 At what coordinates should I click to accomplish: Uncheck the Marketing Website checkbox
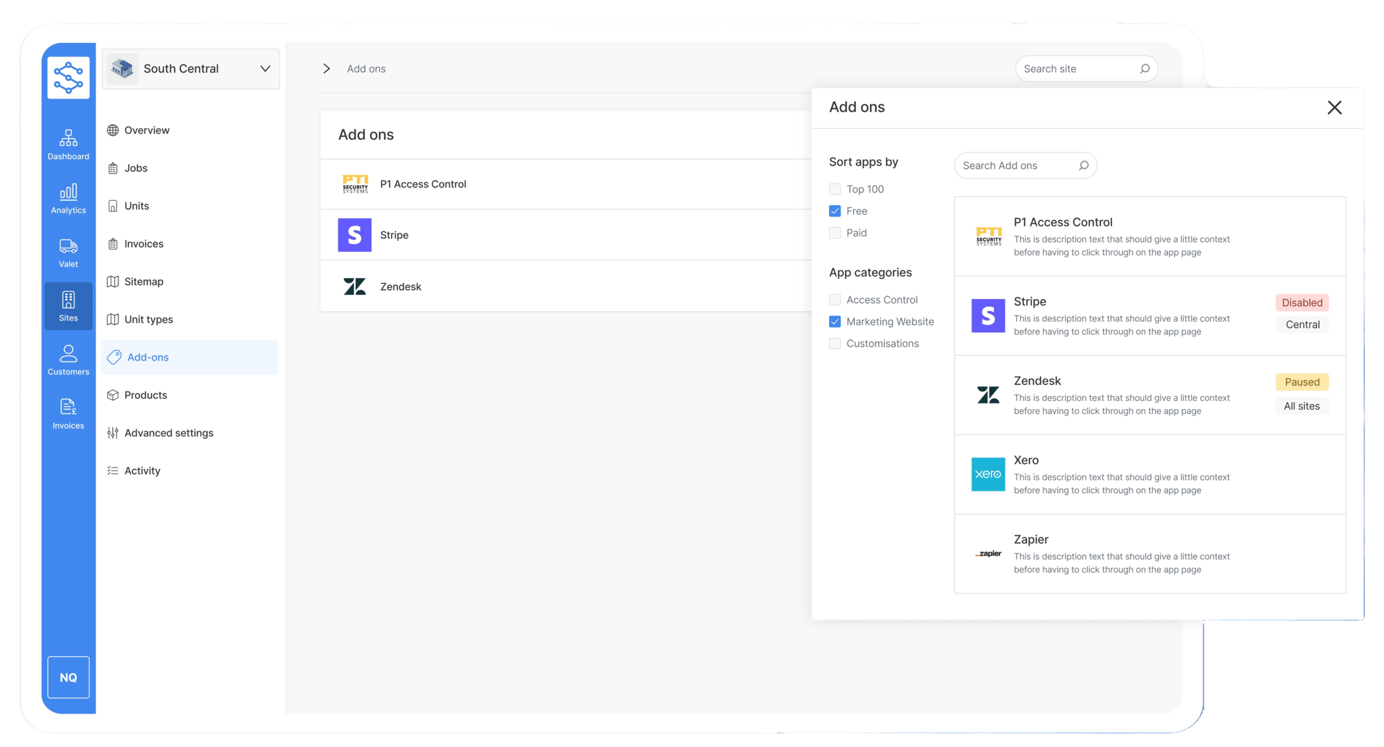835,321
